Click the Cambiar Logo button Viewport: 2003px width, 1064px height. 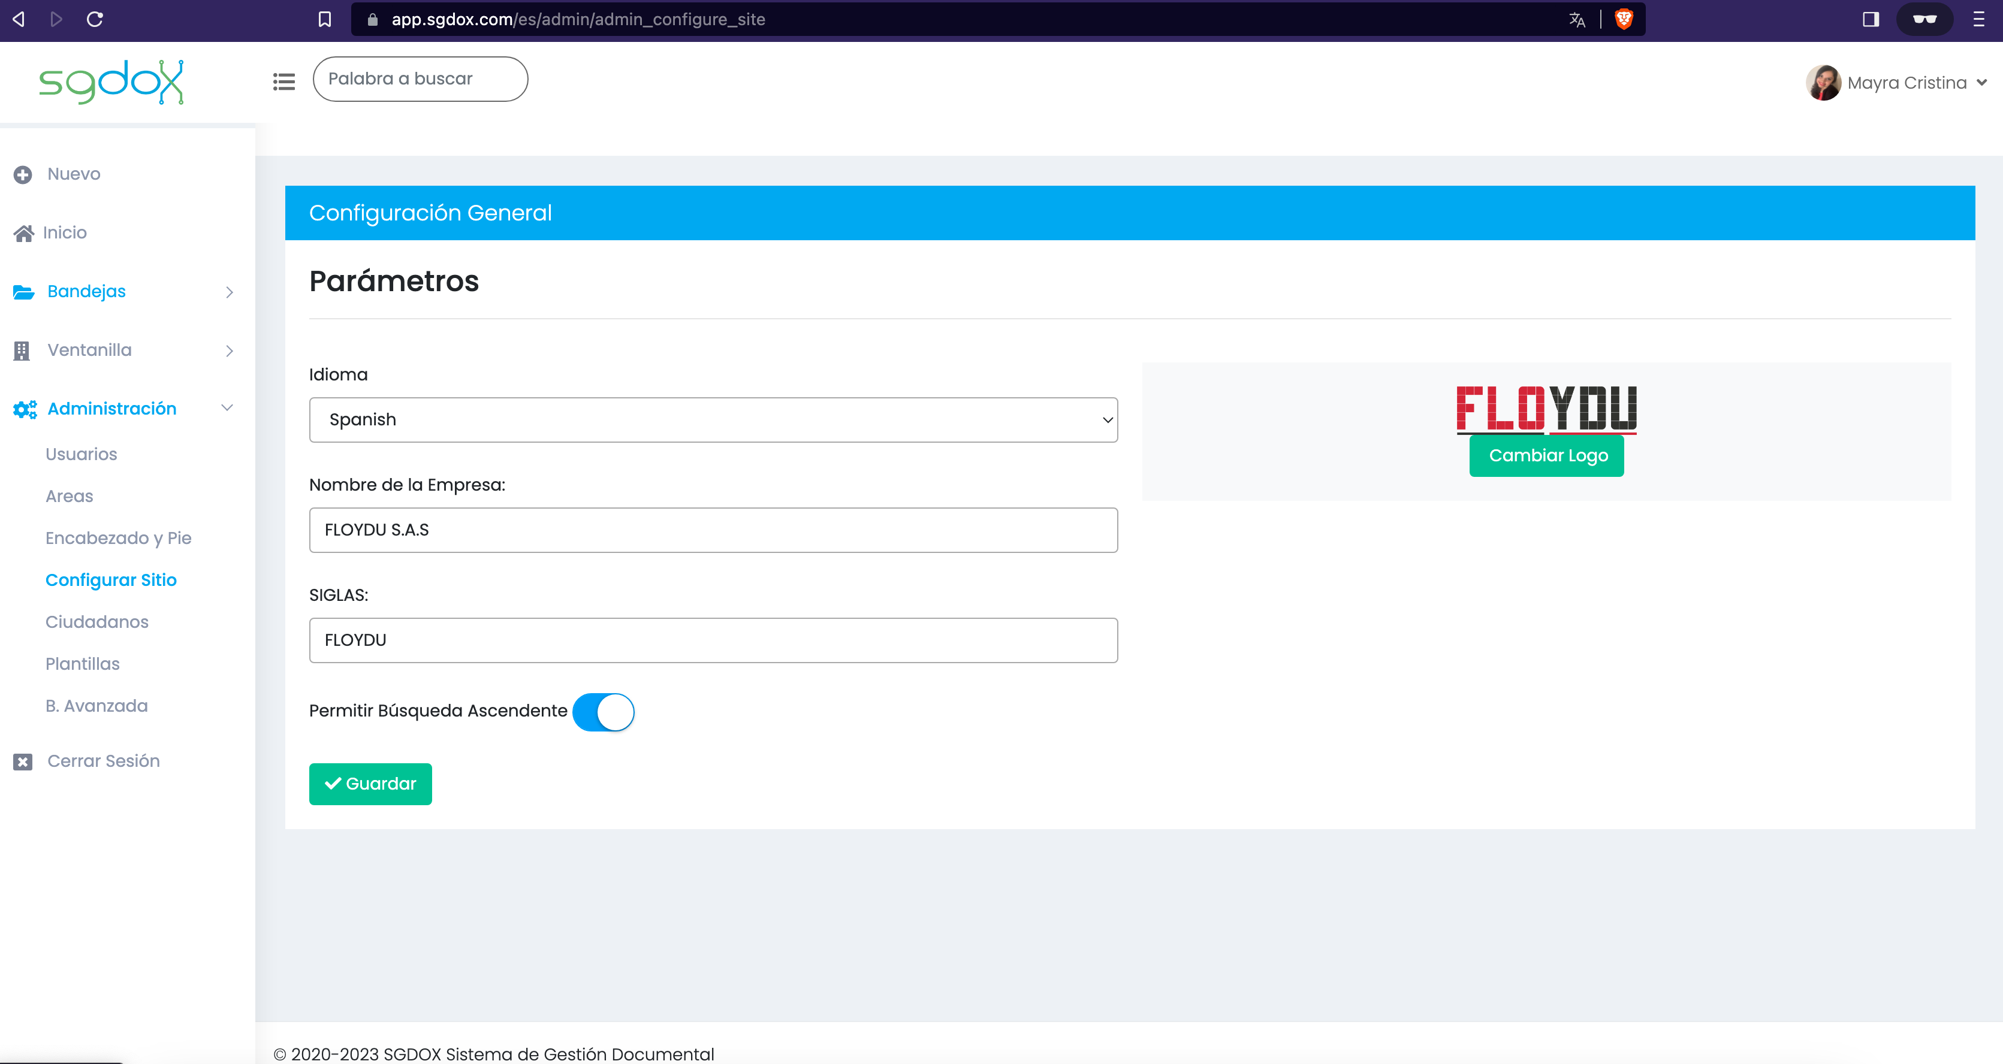tap(1546, 455)
